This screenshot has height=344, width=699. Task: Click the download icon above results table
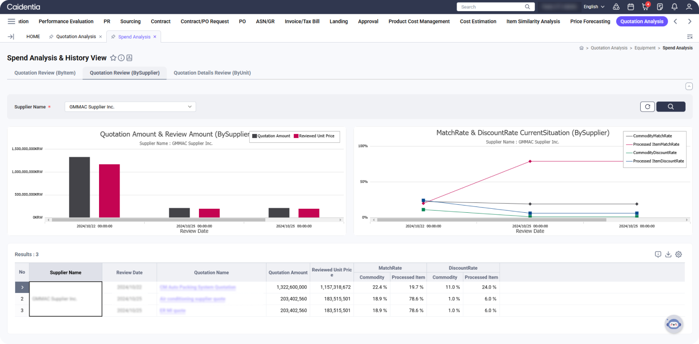(668, 254)
